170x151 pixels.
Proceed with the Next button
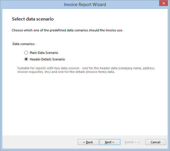click(110, 142)
